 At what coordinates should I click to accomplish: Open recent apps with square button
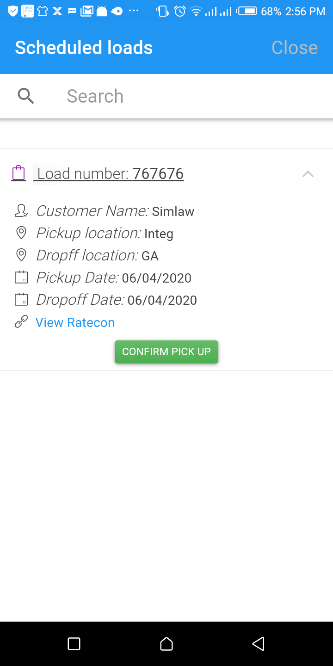tap(74, 644)
